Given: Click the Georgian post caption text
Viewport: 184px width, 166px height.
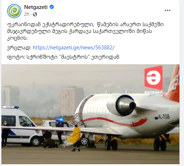Looking at the screenshot, I should pyautogui.click(x=85, y=31).
